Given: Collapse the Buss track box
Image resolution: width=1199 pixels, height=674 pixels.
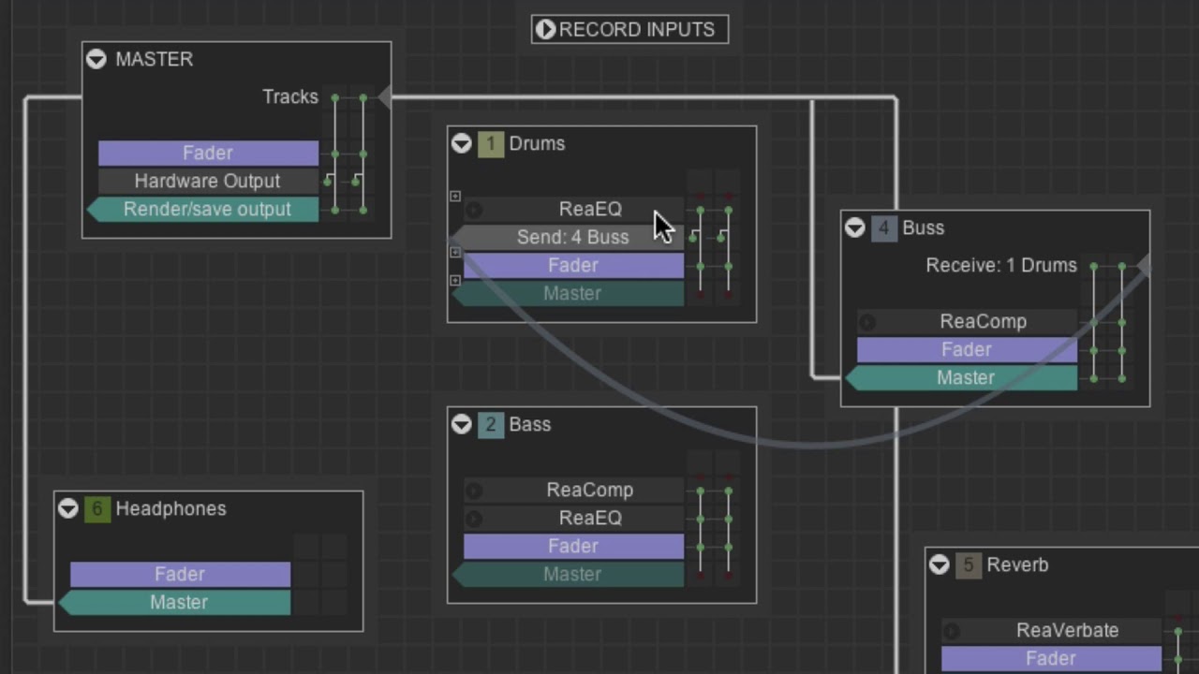Looking at the screenshot, I should point(854,227).
